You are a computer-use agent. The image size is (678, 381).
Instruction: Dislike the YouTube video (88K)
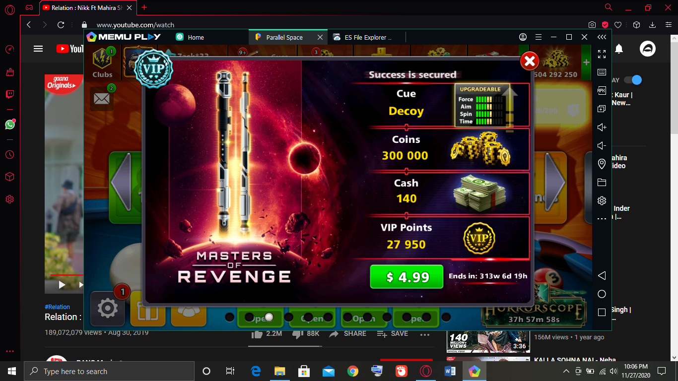point(306,334)
